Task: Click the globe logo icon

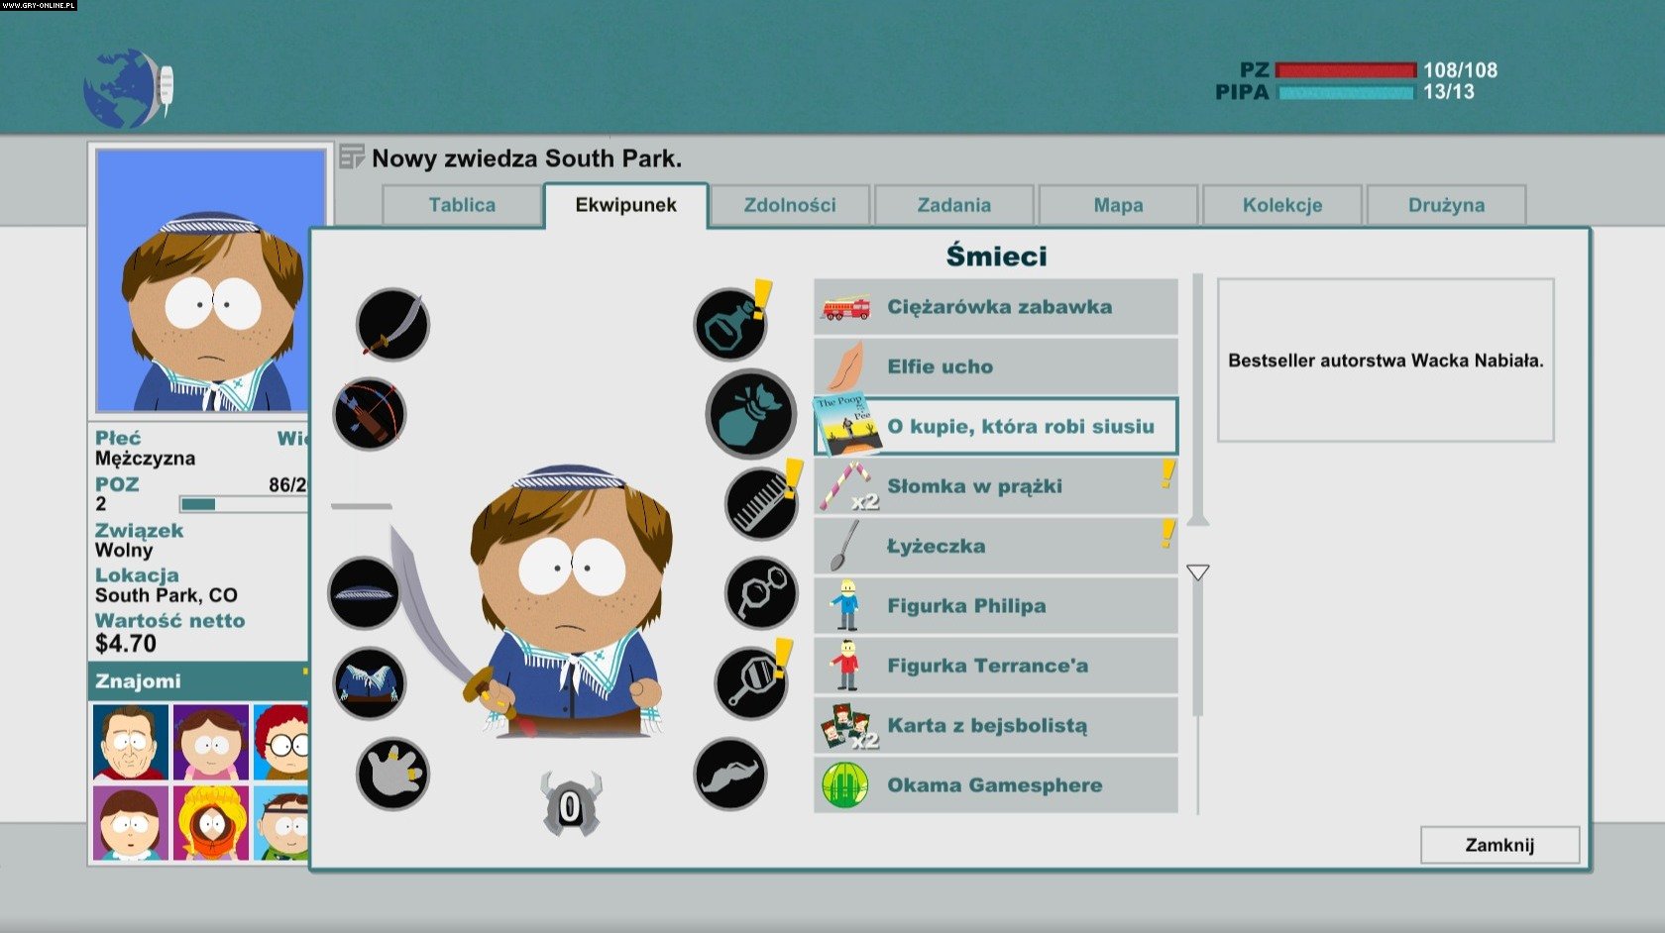Action: click(x=128, y=88)
